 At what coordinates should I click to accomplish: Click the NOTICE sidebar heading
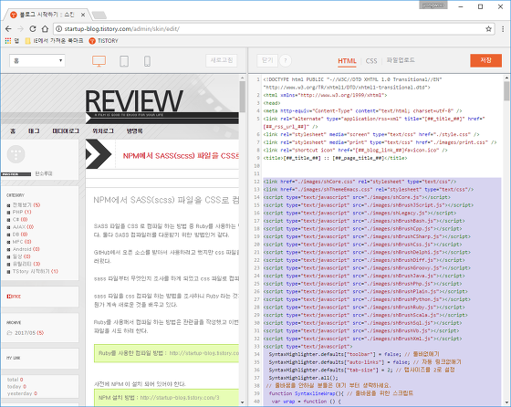pos(14,297)
